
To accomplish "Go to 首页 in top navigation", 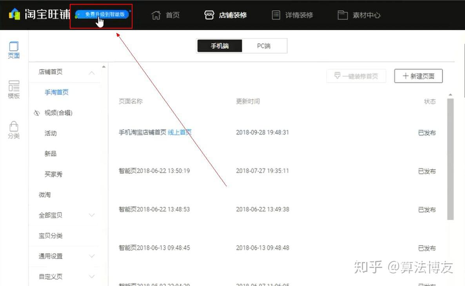I will tap(173, 15).
